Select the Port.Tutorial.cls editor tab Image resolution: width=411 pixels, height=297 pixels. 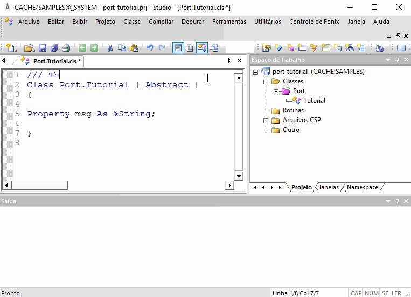(52, 61)
